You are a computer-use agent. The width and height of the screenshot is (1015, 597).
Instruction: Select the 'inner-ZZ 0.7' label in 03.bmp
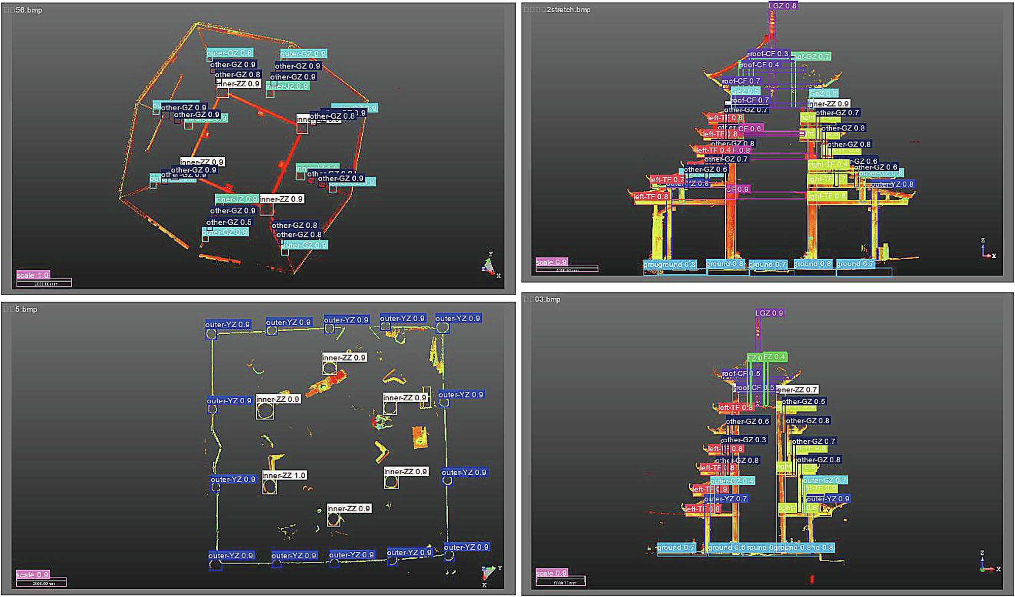[797, 390]
